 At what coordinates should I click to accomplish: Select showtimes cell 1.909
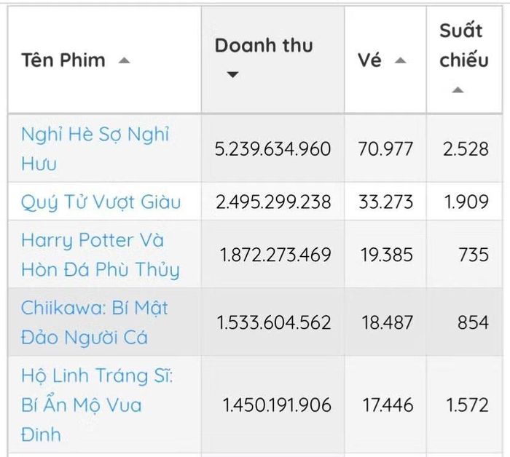[466, 202]
